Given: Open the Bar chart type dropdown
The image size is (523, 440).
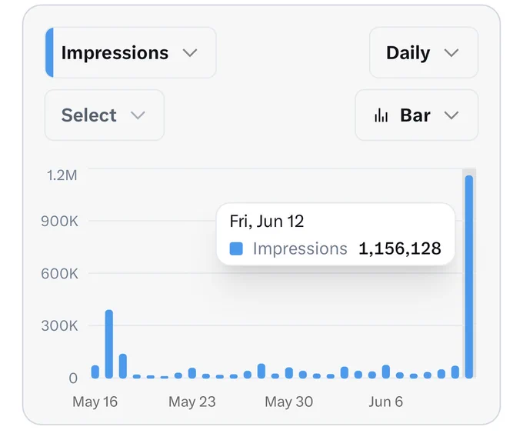Looking at the screenshot, I should pos(417,115).
